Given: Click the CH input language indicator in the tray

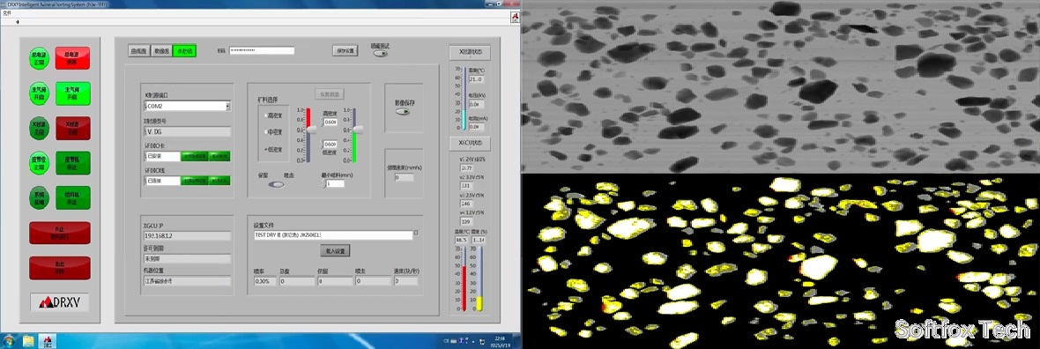Looking at the screenshot, I should tap(447, 341).
